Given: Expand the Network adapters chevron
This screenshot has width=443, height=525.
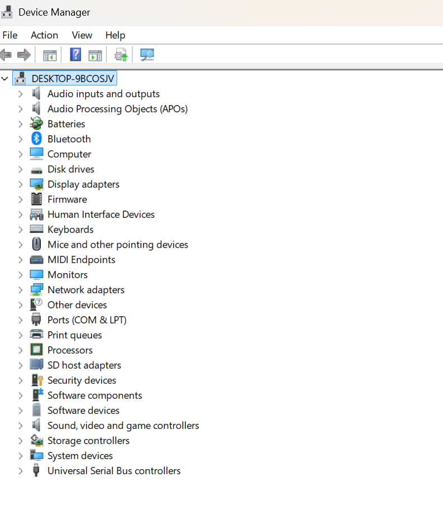Looking at the screenshot, I should (x=21, y=290).
